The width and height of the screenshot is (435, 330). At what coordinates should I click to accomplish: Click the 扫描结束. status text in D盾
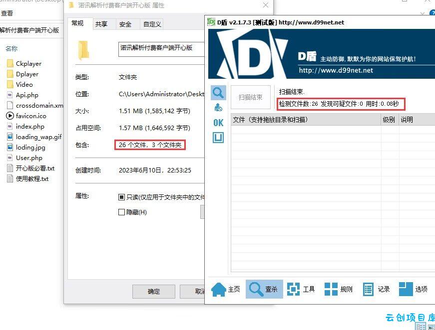pos(292,92)
